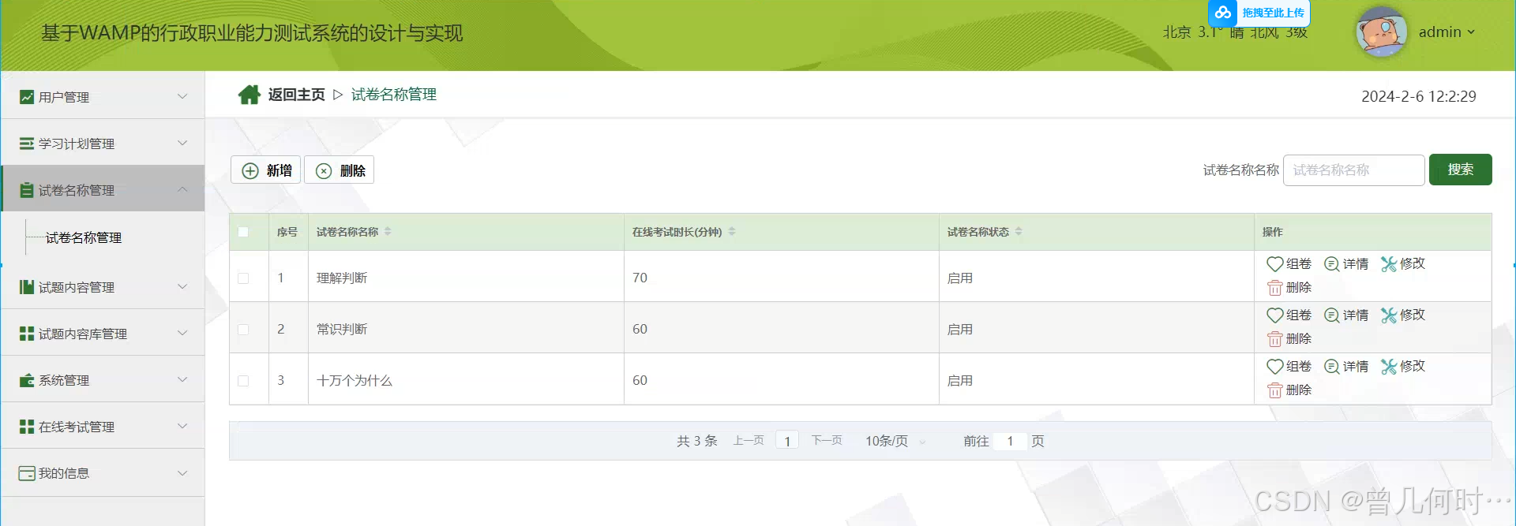Sort by 试卷名称状态 column
This screenshot has height=526, width=1516.
pos(1019,232)
